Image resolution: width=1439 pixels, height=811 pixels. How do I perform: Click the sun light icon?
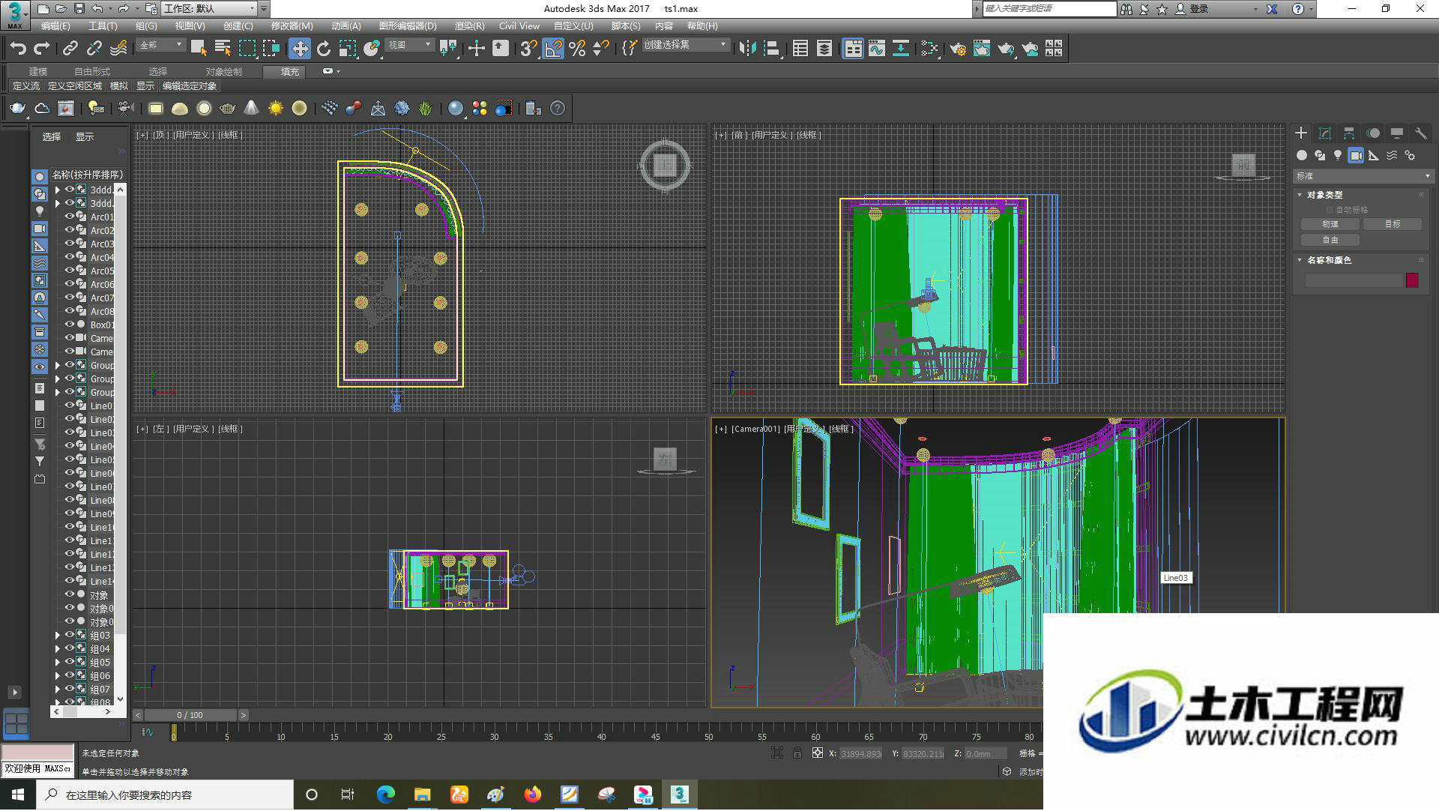[x=276, y=109]
